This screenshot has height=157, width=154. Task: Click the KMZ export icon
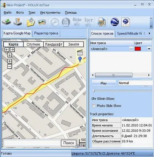126,22
